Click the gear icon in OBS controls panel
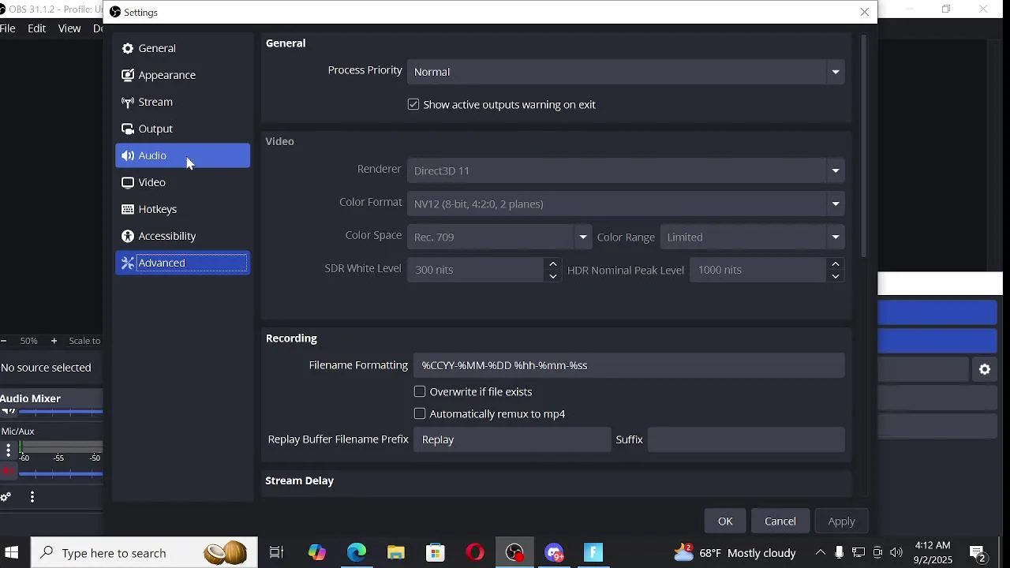Screen dimensions: 1010x568 (985, 369)
